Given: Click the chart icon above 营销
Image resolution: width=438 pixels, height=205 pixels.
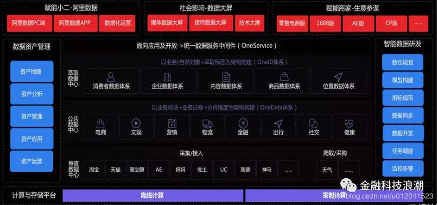Looking at the screenshot, I should [x=172, y=123].
